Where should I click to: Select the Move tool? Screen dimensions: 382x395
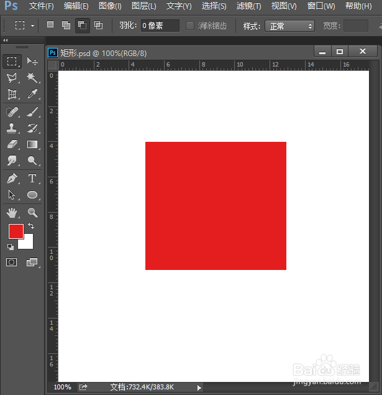32,61
